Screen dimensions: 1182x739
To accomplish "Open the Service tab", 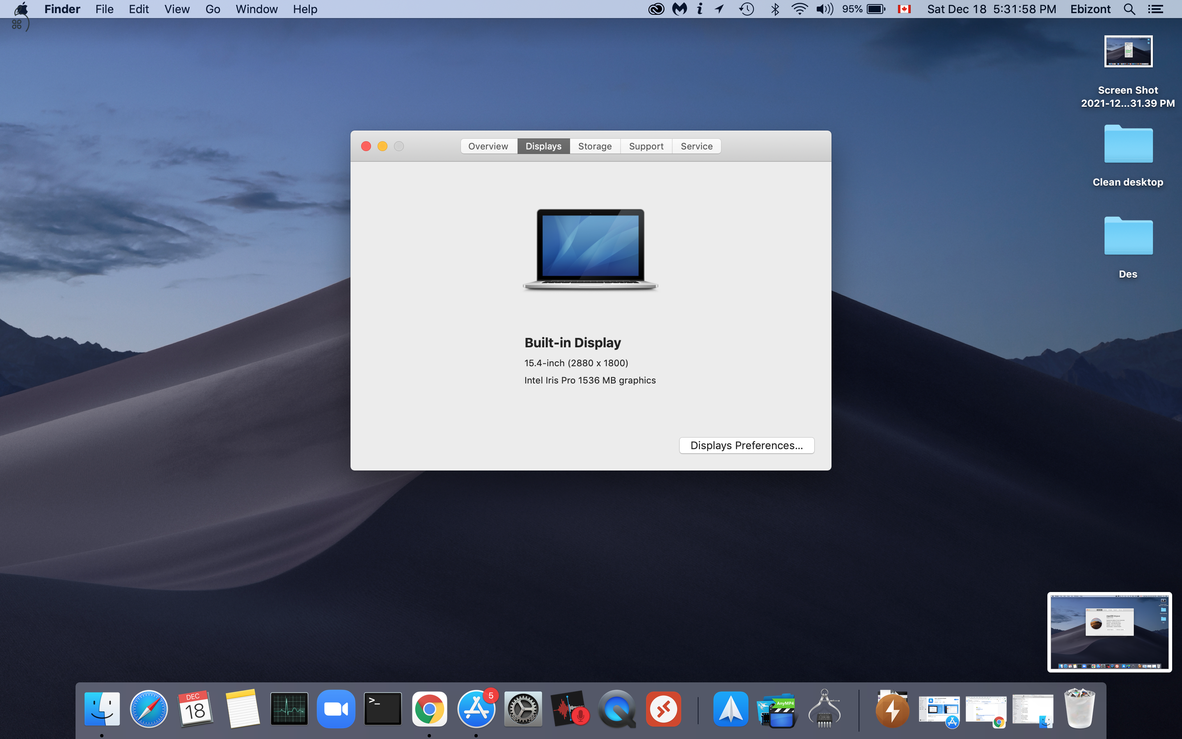I will (x=696, y=146).
